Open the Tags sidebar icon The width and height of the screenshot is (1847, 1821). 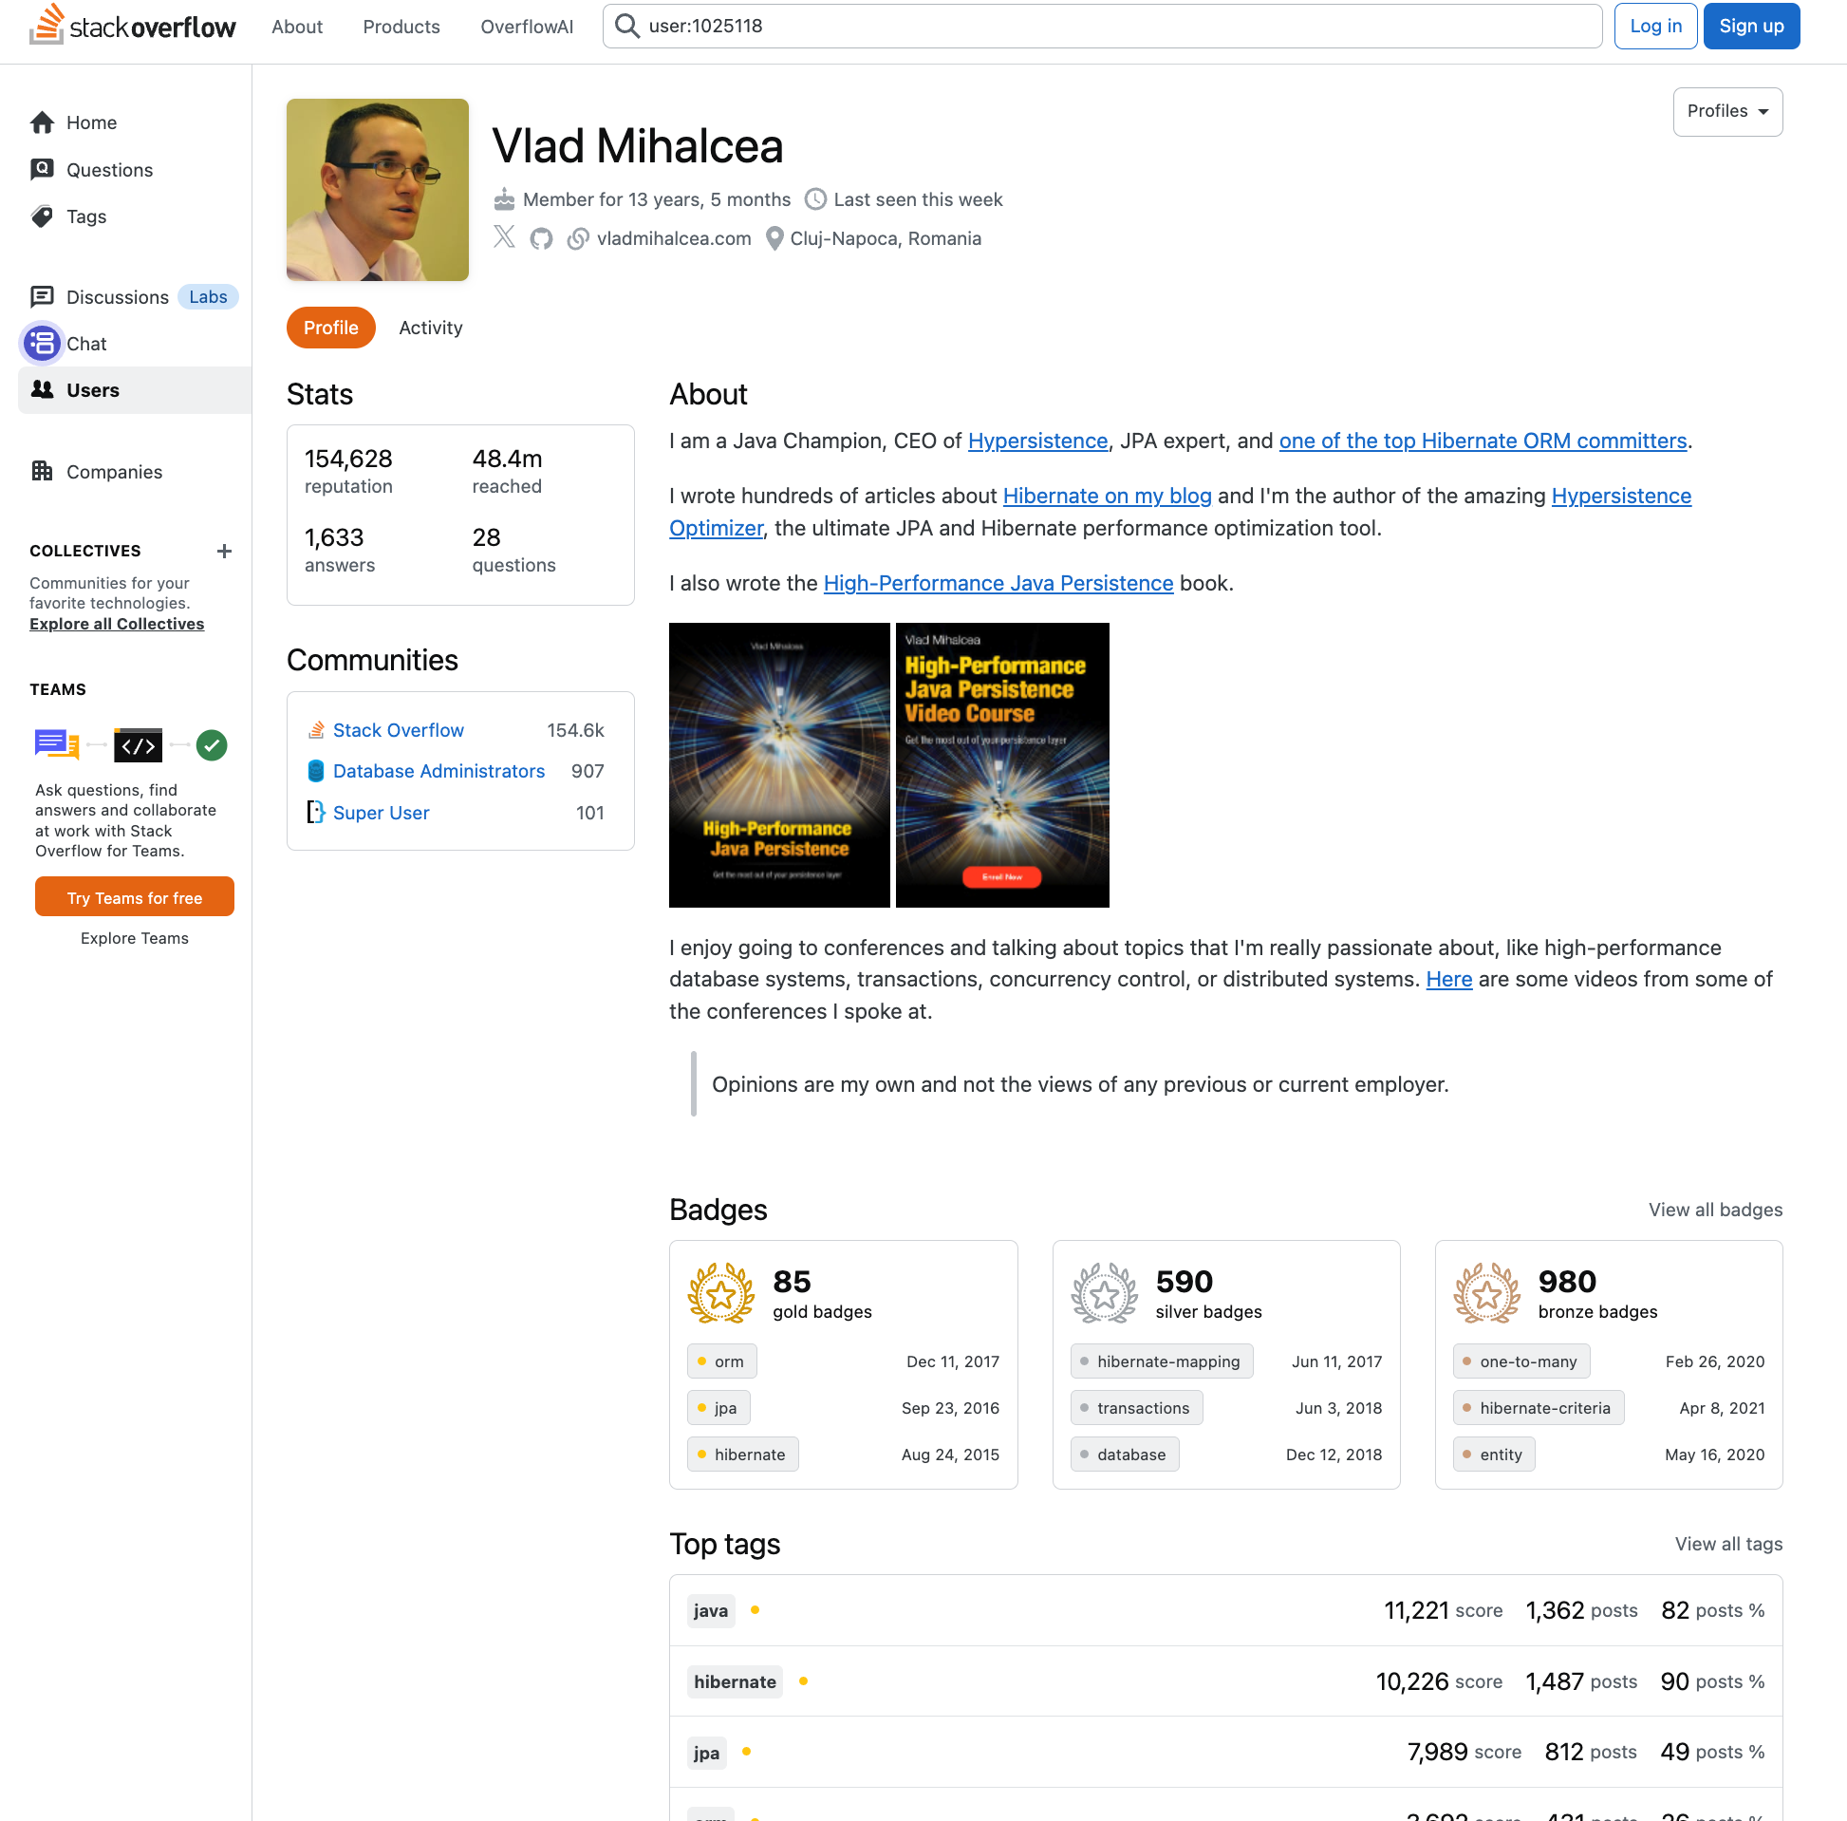pyautogui.click(x=42, y=216)
